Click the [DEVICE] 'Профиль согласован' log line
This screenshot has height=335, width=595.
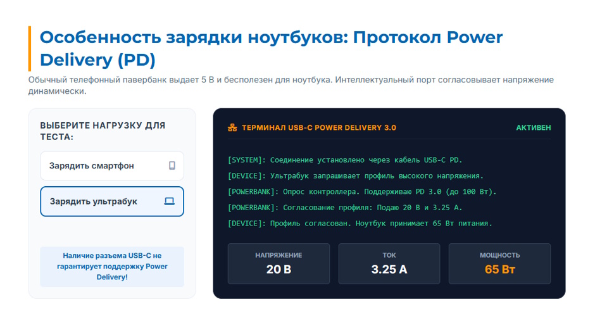(360, 224)
